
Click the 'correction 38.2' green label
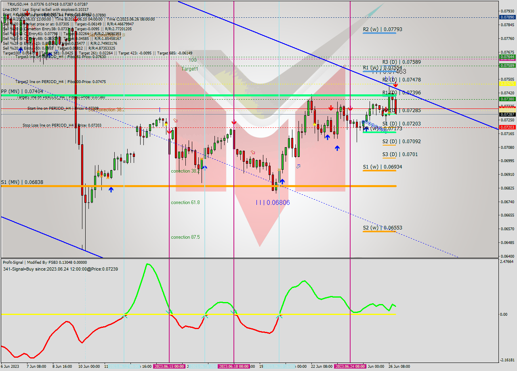pos(185,171)
